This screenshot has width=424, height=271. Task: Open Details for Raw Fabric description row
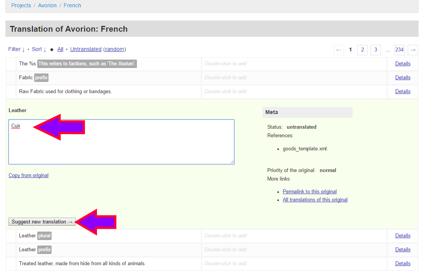click(x=403, y=92)
